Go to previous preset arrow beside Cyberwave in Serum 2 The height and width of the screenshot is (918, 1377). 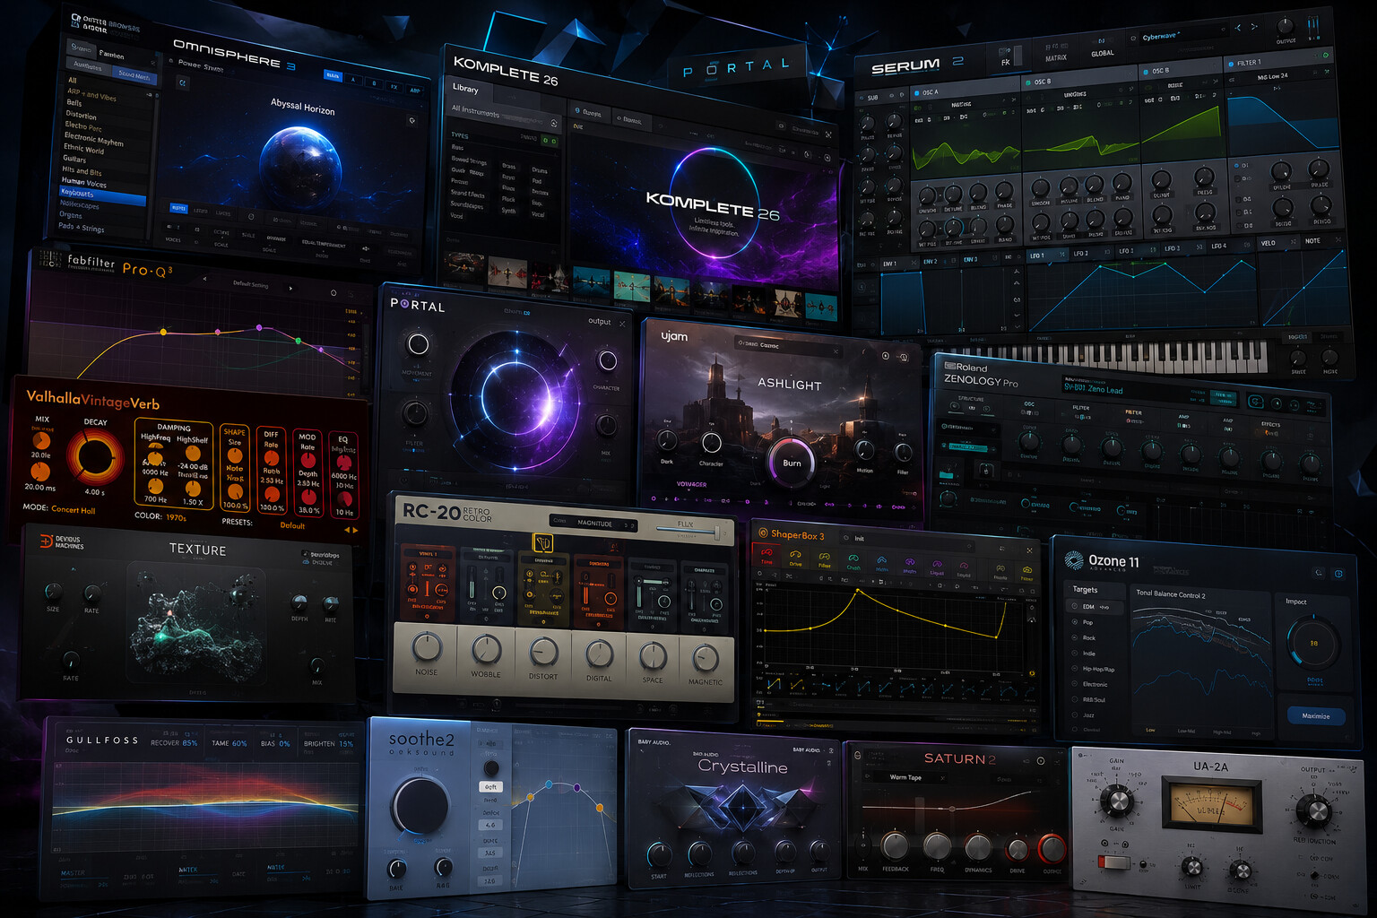[x=1239, y=28]
